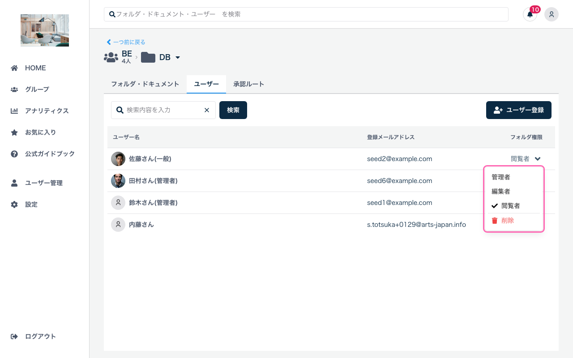
Task: Select the checked 閲覧者 option
Action: [510, 206]
